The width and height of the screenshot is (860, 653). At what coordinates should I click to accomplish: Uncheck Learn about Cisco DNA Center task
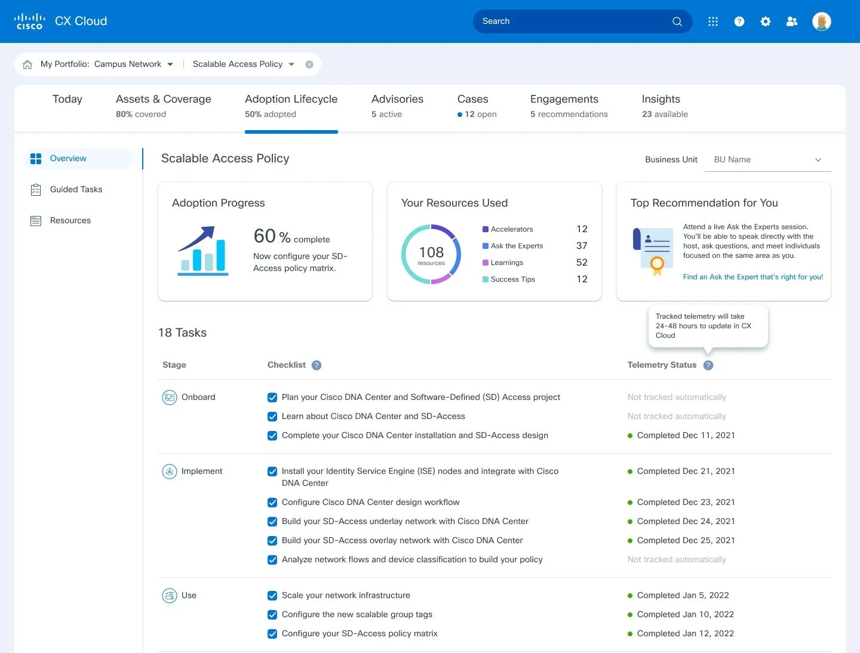click(272, 417)
